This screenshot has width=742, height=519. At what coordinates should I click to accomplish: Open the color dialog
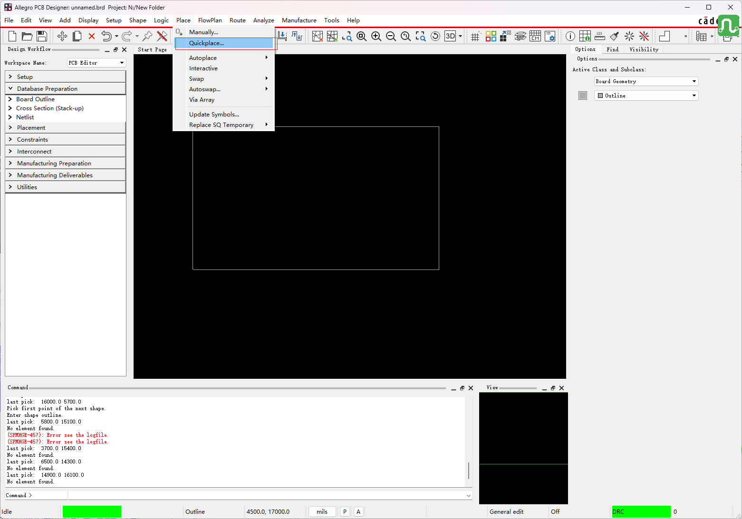coord(491,36)
